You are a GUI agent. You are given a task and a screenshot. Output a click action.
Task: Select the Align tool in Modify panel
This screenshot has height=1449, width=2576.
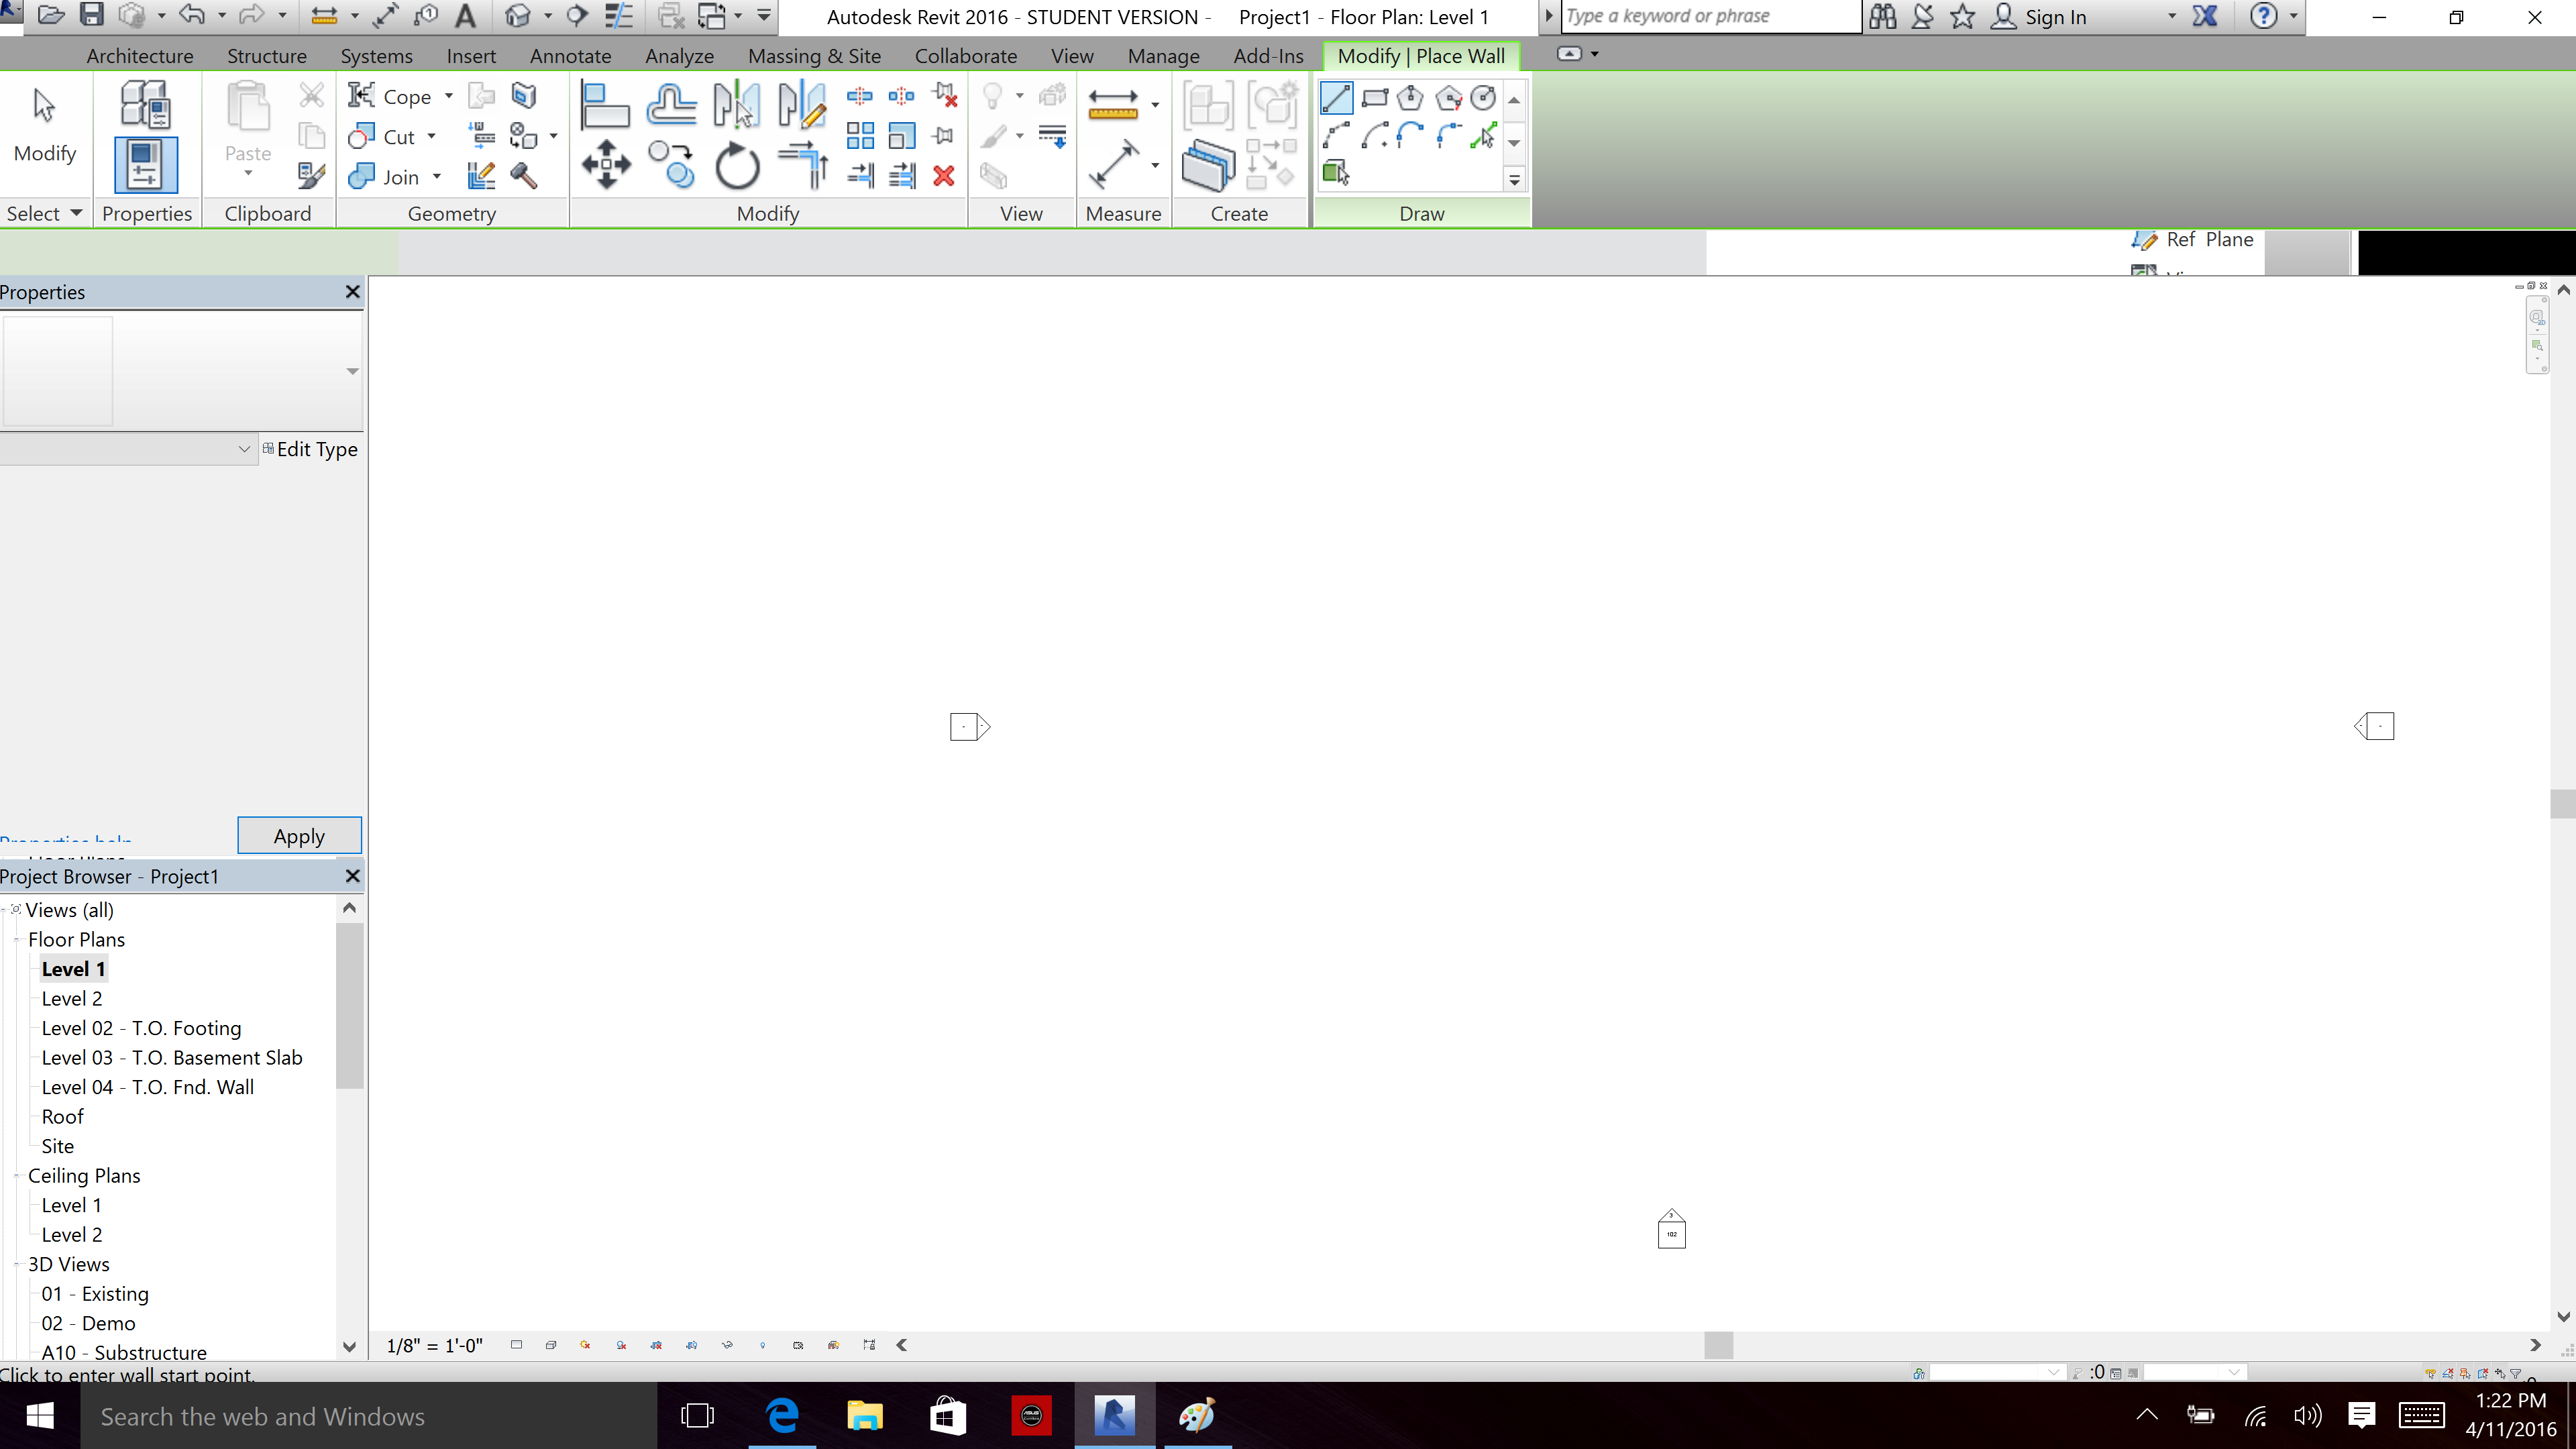click(605, 104)
